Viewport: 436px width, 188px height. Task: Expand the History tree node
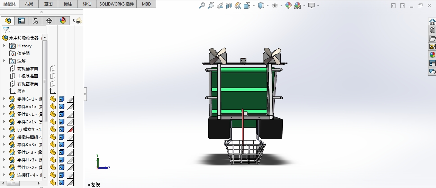[4, 46]
